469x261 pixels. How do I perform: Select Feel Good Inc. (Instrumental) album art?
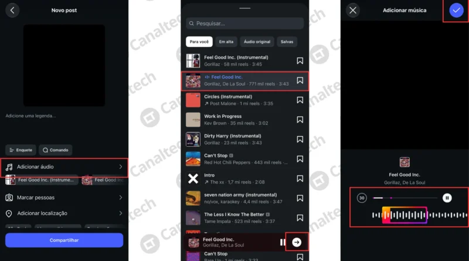(x=193, y=61)
